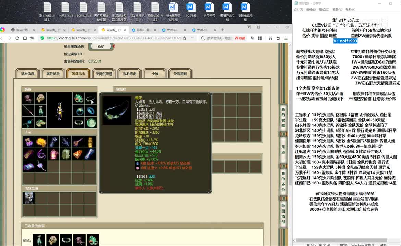
Task: Click the pink lantern treasure in 法宝
Action: (53, 154)
